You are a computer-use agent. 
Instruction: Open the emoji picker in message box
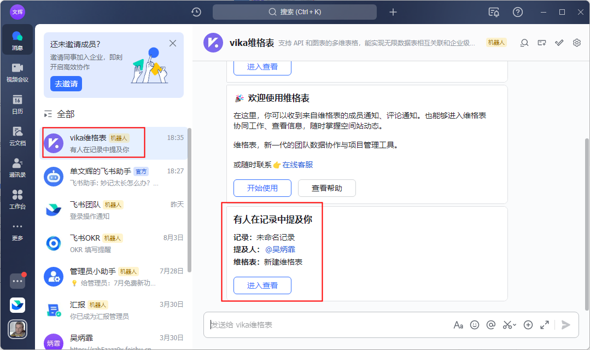click(475, 325)
